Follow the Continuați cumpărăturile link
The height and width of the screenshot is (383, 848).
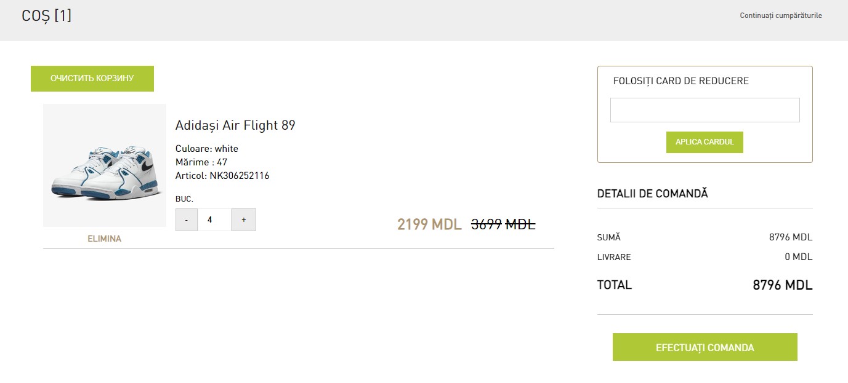[780, 15]
